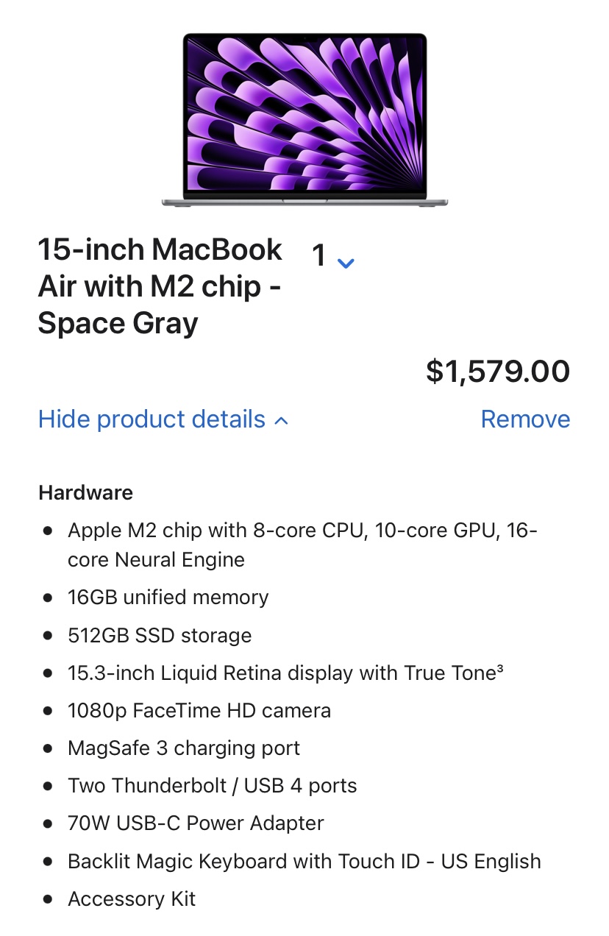This screenshot has height=936, width=609.
Task: Click the Hide product details link
Action: point(151,419)
